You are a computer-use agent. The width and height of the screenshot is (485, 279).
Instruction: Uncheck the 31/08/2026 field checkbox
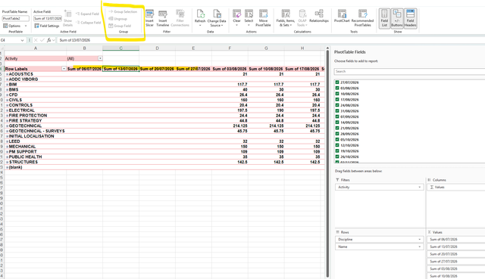337,111
